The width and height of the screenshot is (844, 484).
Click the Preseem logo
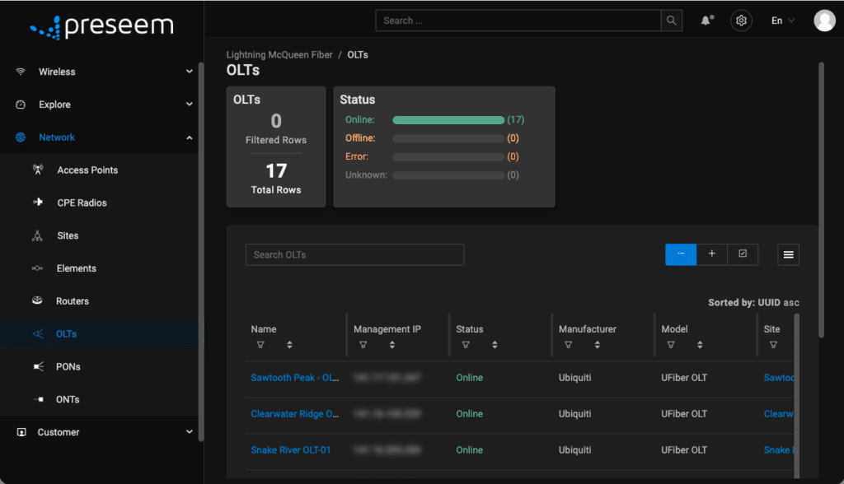(102, 27)
